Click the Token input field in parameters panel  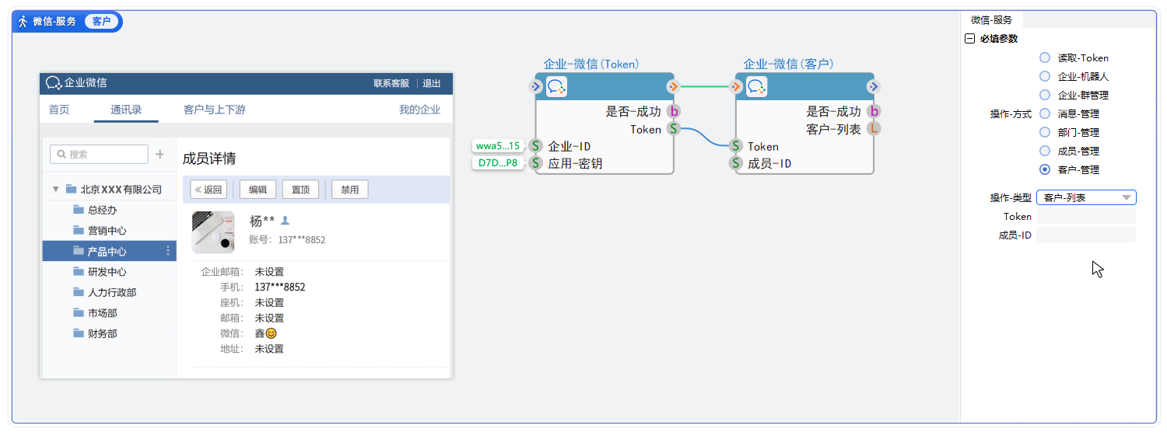[x=1086, y=217]
